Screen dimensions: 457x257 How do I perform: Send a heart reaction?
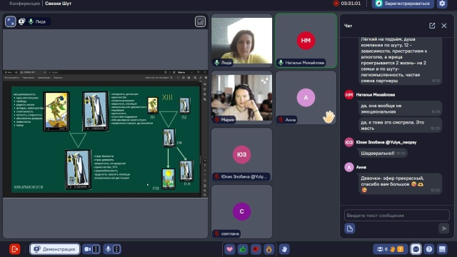[x=230, y=249]
